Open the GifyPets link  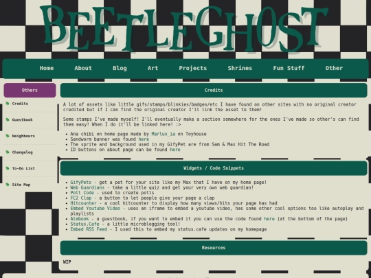80,183
